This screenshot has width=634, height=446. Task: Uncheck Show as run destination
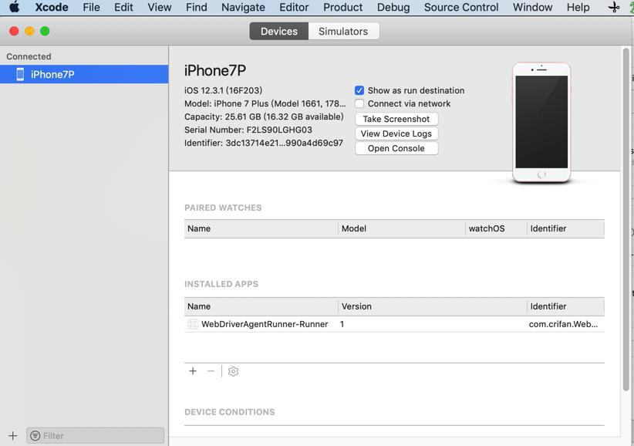click(x=359, y=90)
